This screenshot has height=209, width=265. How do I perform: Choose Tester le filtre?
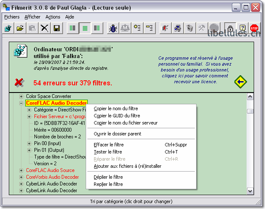[141, 152]
